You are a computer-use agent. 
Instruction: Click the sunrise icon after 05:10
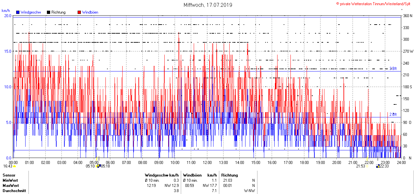pos(97,166)
